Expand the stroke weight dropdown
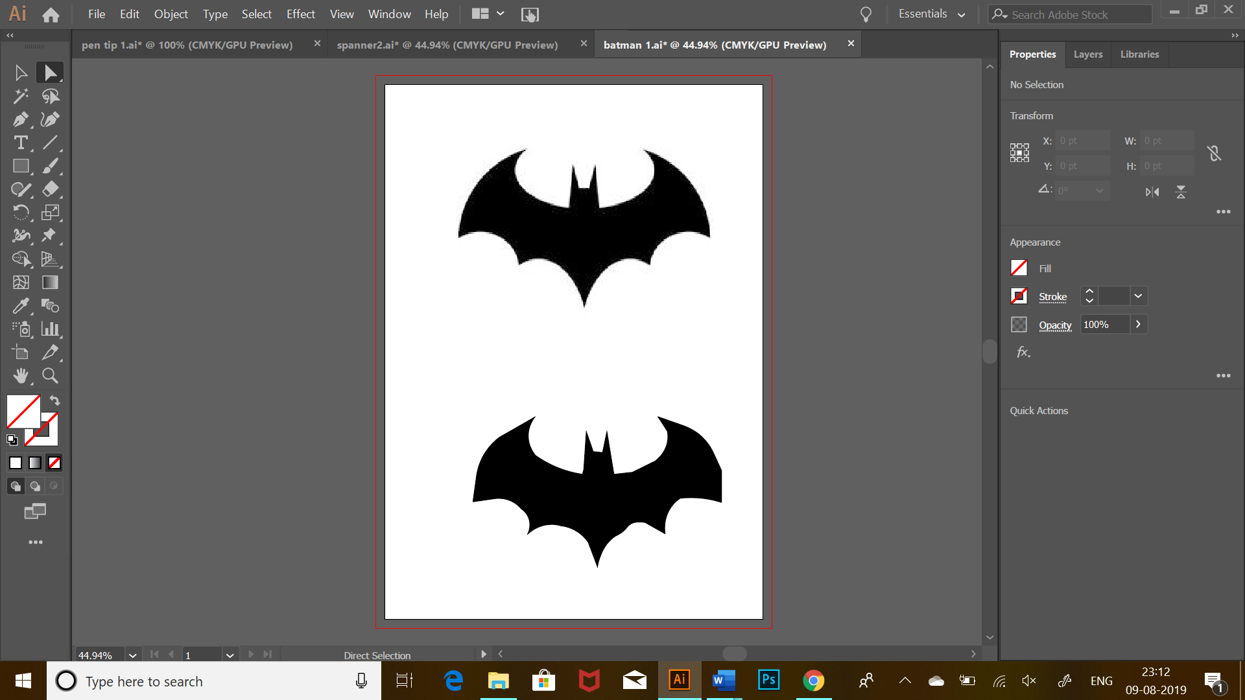The height and width of the screenshot is (700, 1245). click(x=1138, y=296)
